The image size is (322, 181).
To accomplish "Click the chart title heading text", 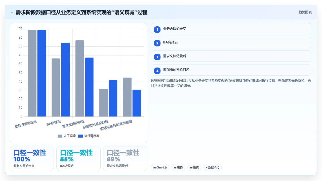I will coord(82,12).
